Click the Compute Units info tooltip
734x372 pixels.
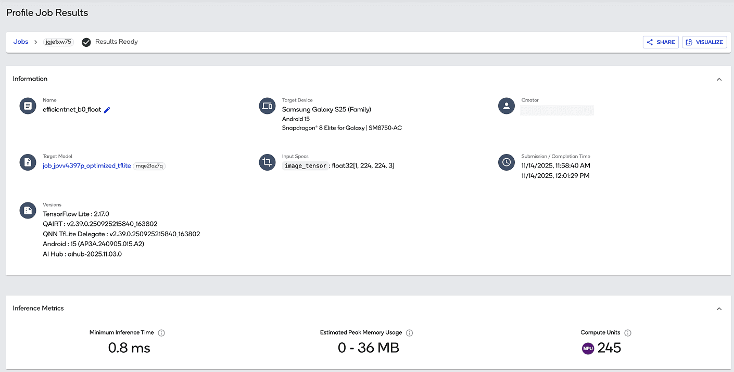[x=628, y=332]
